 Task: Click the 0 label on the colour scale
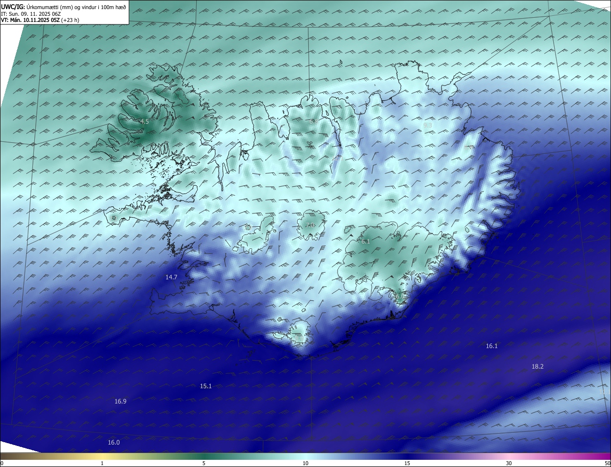point(2,463)
